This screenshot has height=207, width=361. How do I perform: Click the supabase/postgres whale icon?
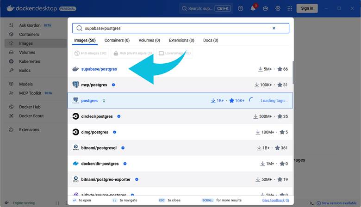pyautogui.click(x=75, y=69)
